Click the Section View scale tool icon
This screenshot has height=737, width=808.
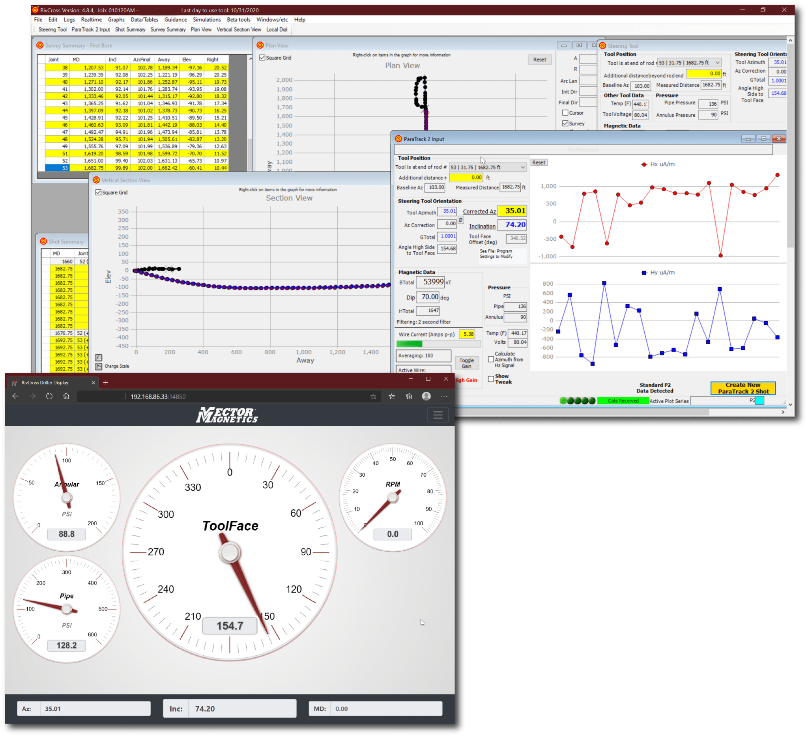tap(99, 357)
